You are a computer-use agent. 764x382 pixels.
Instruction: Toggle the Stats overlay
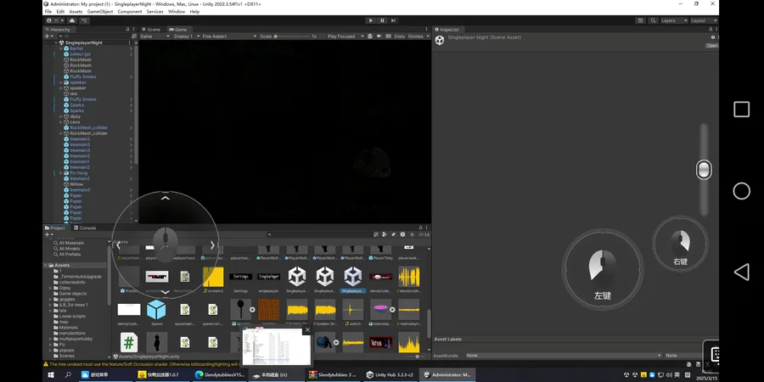click(x=399, y=36)
